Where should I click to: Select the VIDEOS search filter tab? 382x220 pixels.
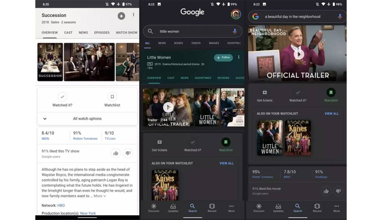click(x=196, y=43)
